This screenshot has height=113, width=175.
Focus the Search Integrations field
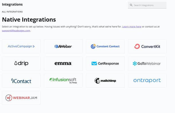pos(147,5)
